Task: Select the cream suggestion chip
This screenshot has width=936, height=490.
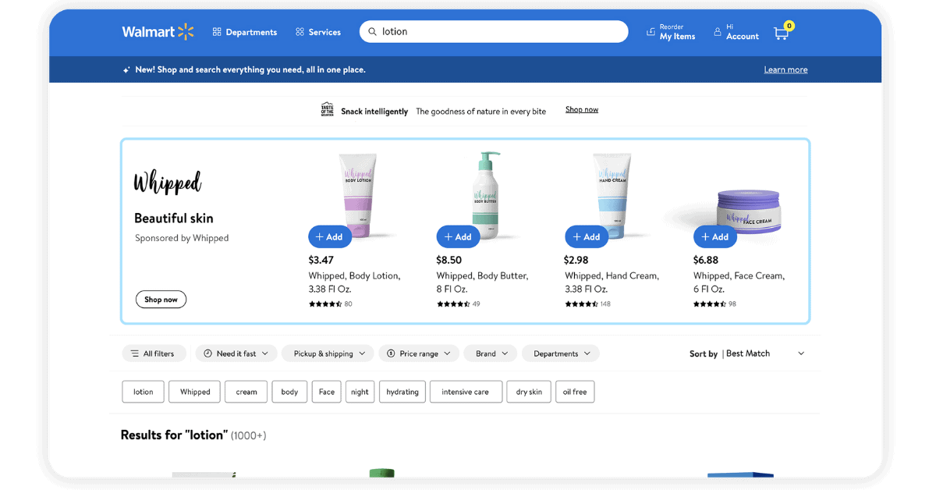Action: (x=246, y=392)
